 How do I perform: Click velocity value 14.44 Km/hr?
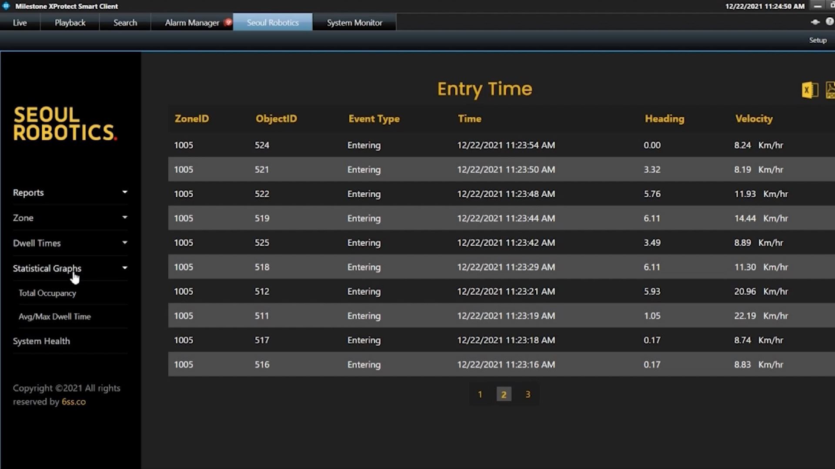tap(761, 218)
